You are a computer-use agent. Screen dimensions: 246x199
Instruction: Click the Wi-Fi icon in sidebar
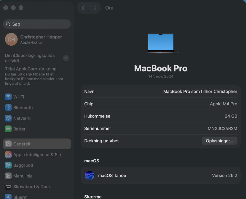8,97
